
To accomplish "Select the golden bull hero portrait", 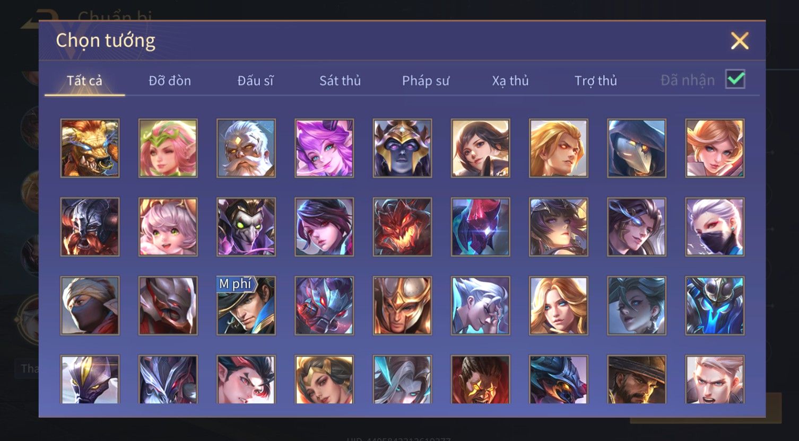I will (x=90, y=148).
